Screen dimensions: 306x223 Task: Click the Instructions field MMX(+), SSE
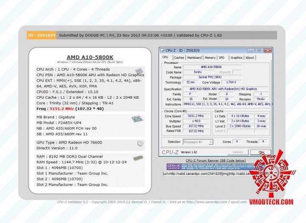(227, 104)
